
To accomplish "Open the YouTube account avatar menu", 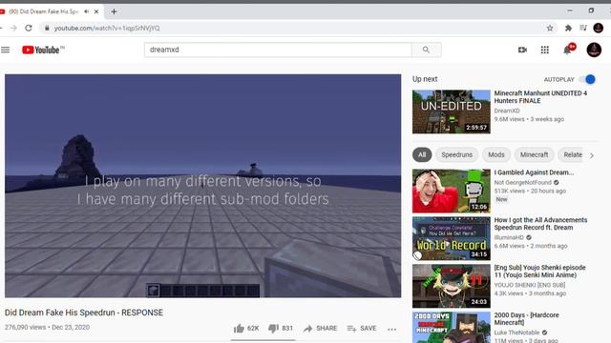I will coord(594,50).
